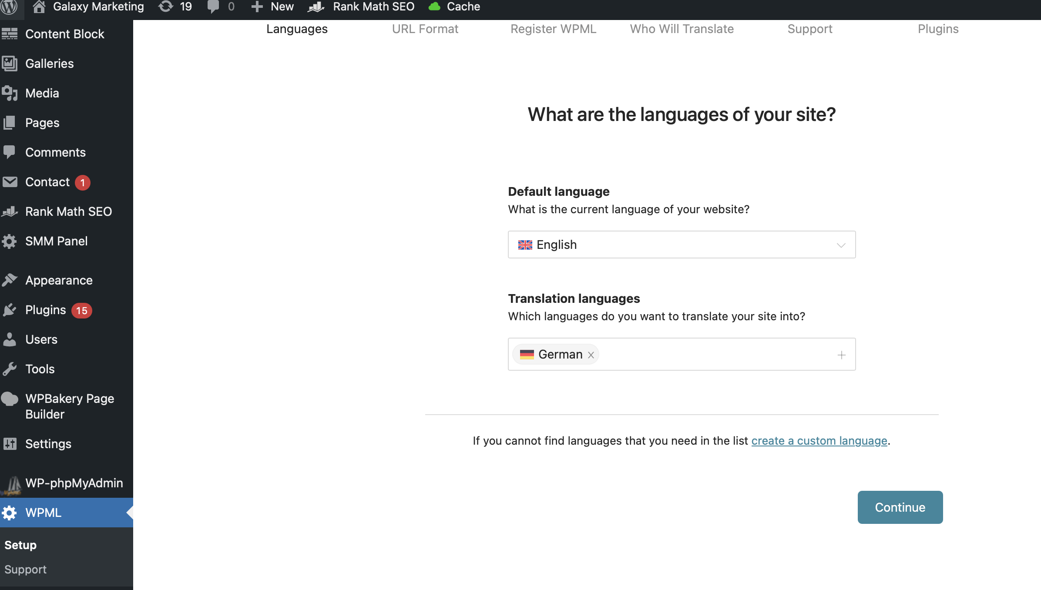Open Rank Math SEO admin bar menu
The width and height of the screenshot is (1041, 590).
click(x=373, y=7)
